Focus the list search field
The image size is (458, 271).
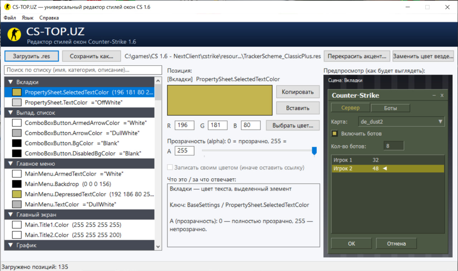pyautogui.click(x=83, y=70)
